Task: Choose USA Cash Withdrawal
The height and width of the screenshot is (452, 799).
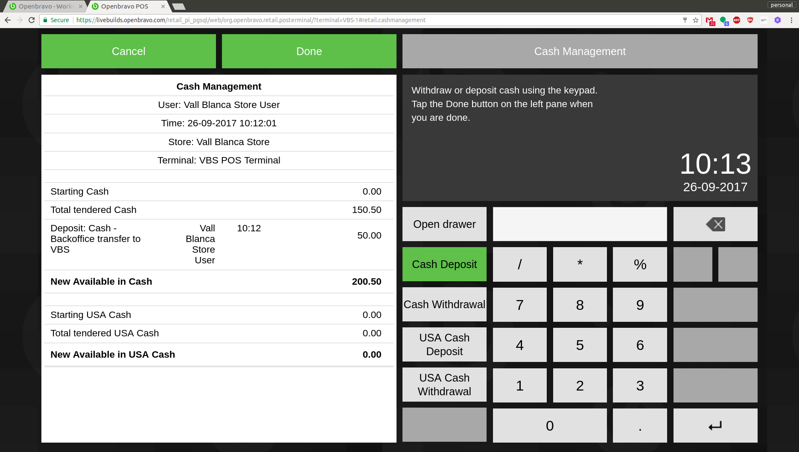Action: coord(444,385)
